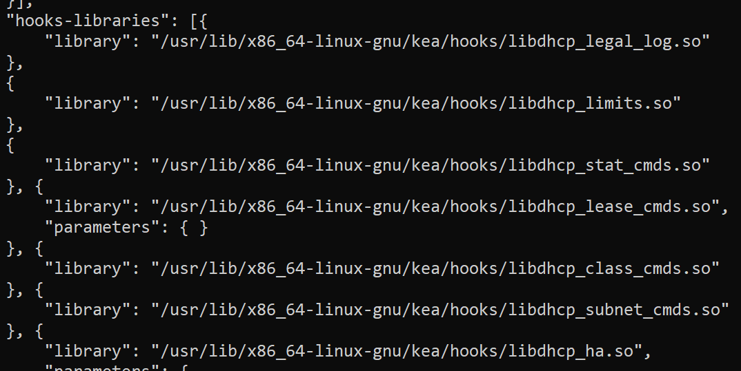This screenshot has width=741, height=371.
Task: Click the opening bracket after hooks-libraries
Action: click(194, 21)
